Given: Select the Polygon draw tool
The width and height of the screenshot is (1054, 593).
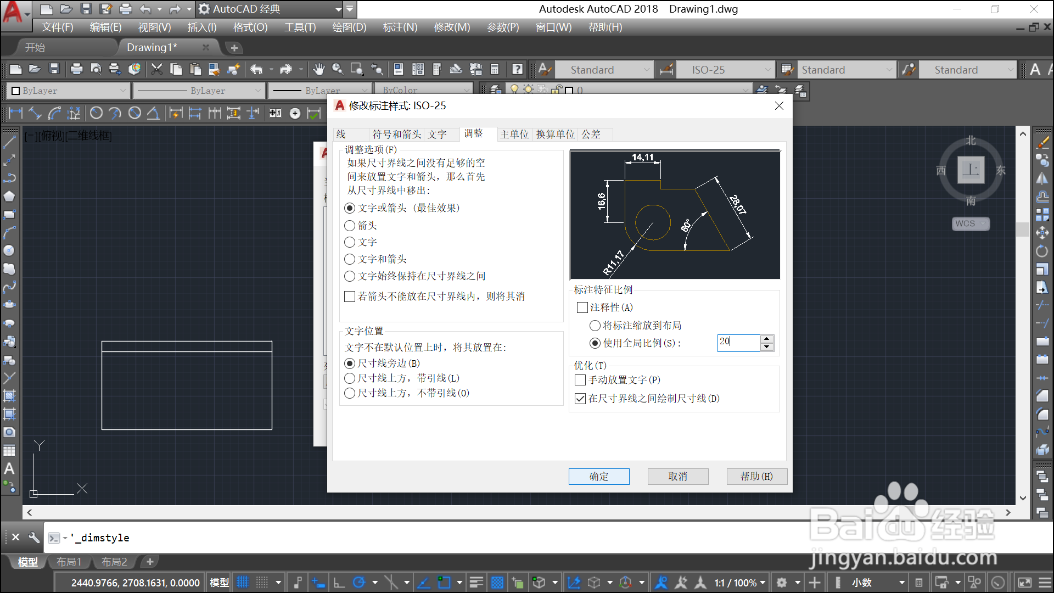Looking at the screenshot, I should pyautogui.click(x=9, y=197).
